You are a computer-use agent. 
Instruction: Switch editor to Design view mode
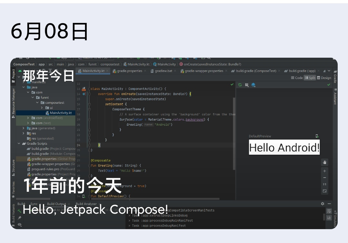[324, 78]
